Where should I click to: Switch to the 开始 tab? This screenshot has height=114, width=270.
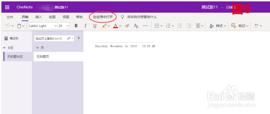click(x=25, y=17)
